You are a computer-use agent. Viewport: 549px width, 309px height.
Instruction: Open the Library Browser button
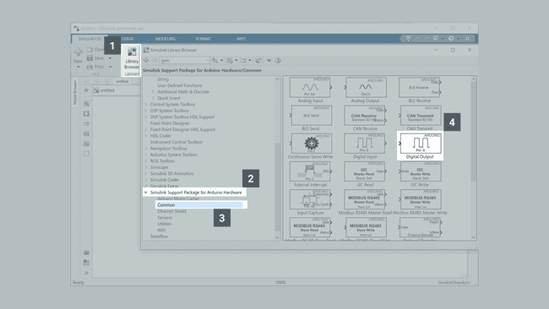click(x=132, y=59)
